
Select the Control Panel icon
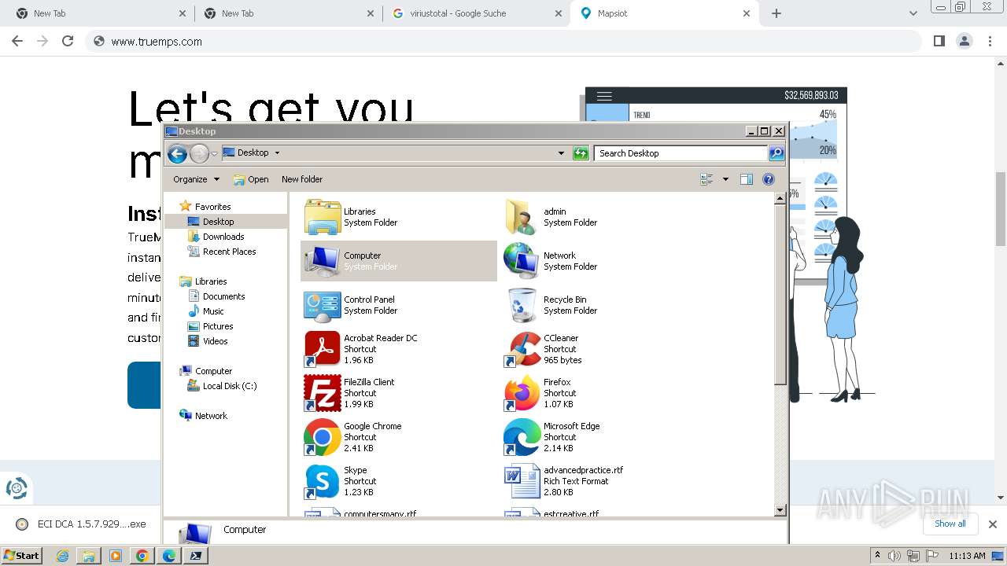tap(323, 305)
